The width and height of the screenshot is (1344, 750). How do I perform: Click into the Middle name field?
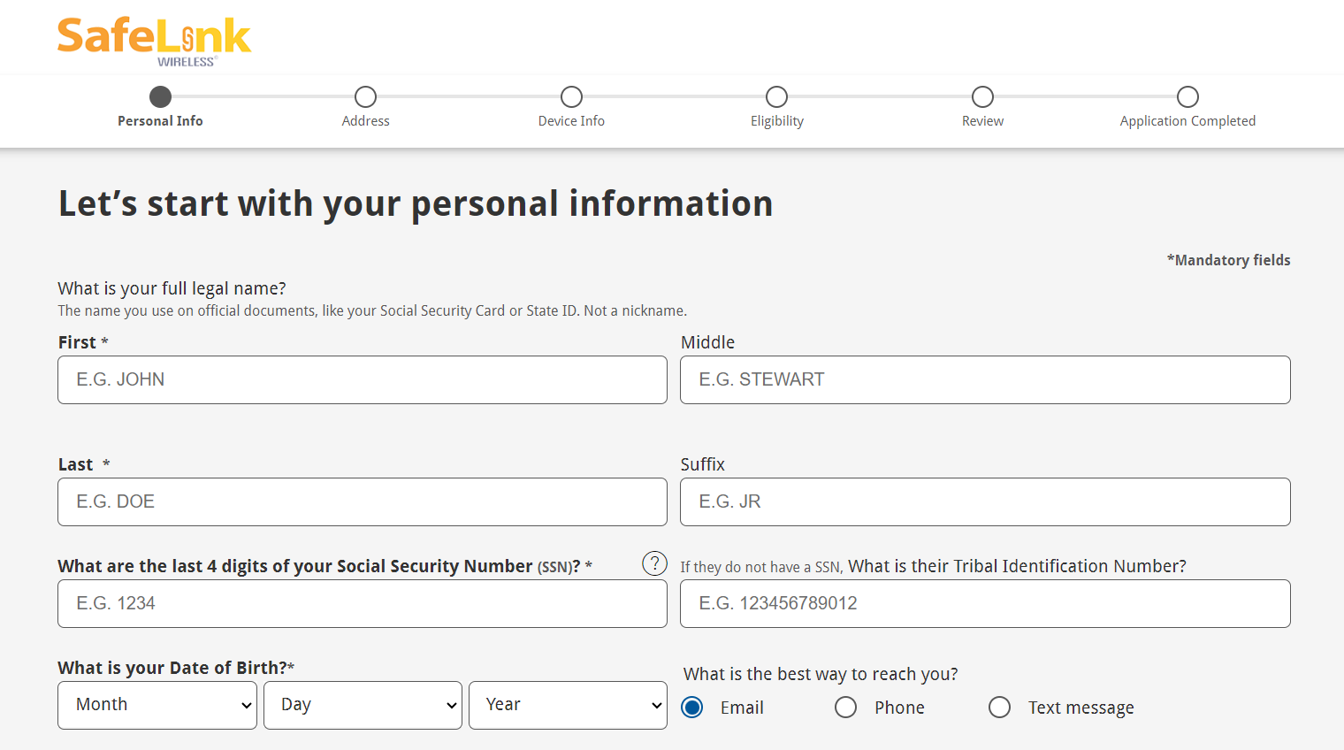point(985,380)
